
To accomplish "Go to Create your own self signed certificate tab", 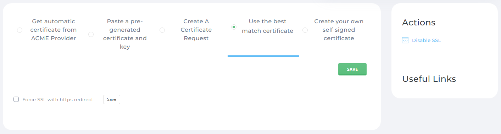I will point(339,30).
